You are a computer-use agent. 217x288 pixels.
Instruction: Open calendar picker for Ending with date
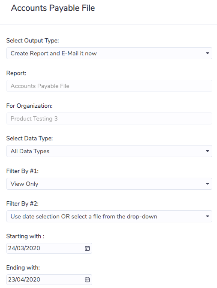(x=87, y=279)
